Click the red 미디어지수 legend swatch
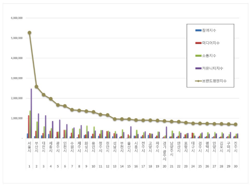 coord(198,43)
